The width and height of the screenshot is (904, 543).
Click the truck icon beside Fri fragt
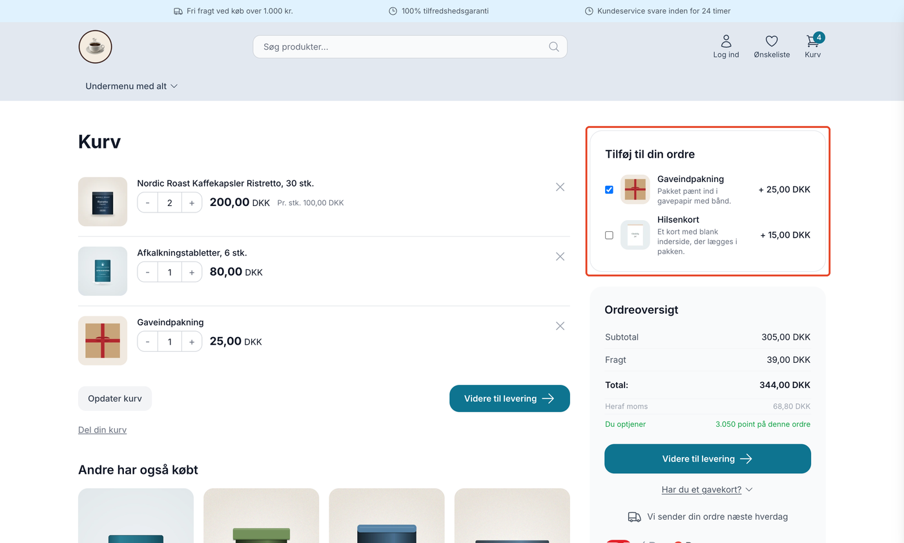(178, 11)
